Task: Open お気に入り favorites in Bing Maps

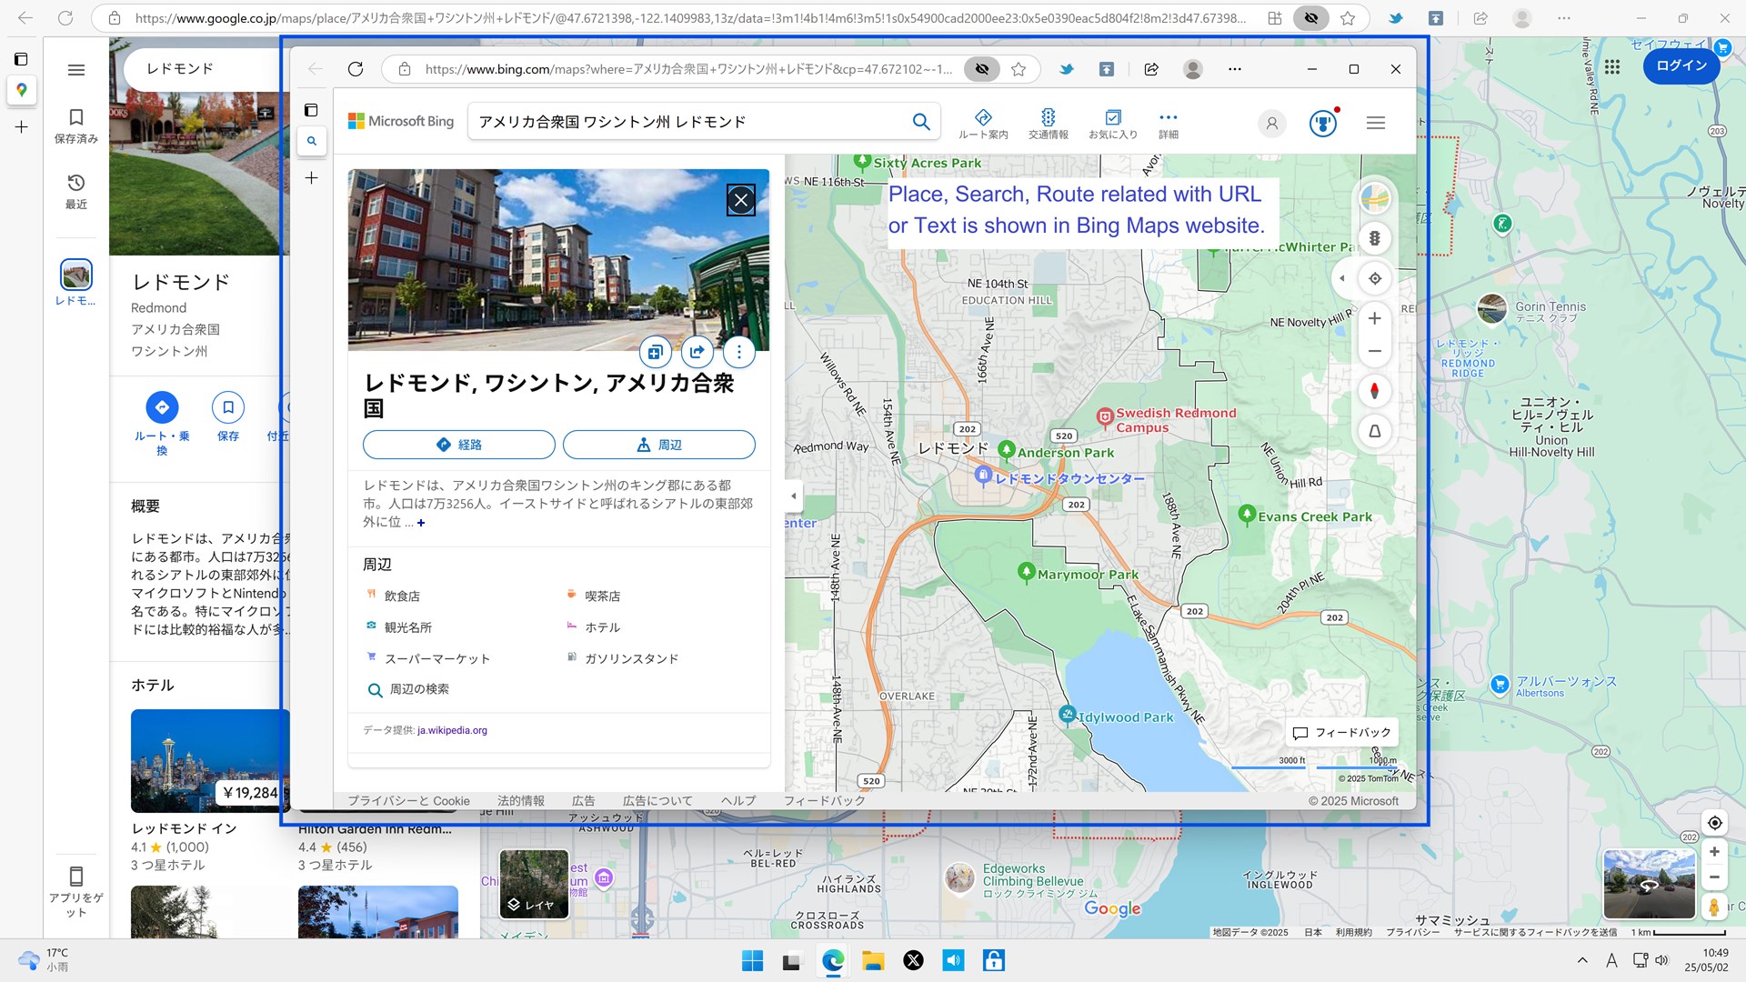Action: [1112, 124]
